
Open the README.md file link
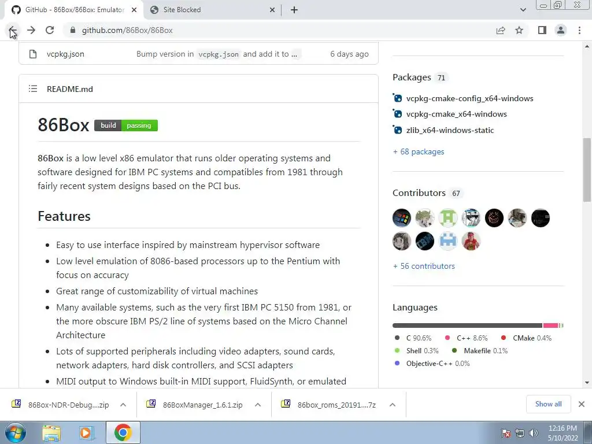coord(70,89)
